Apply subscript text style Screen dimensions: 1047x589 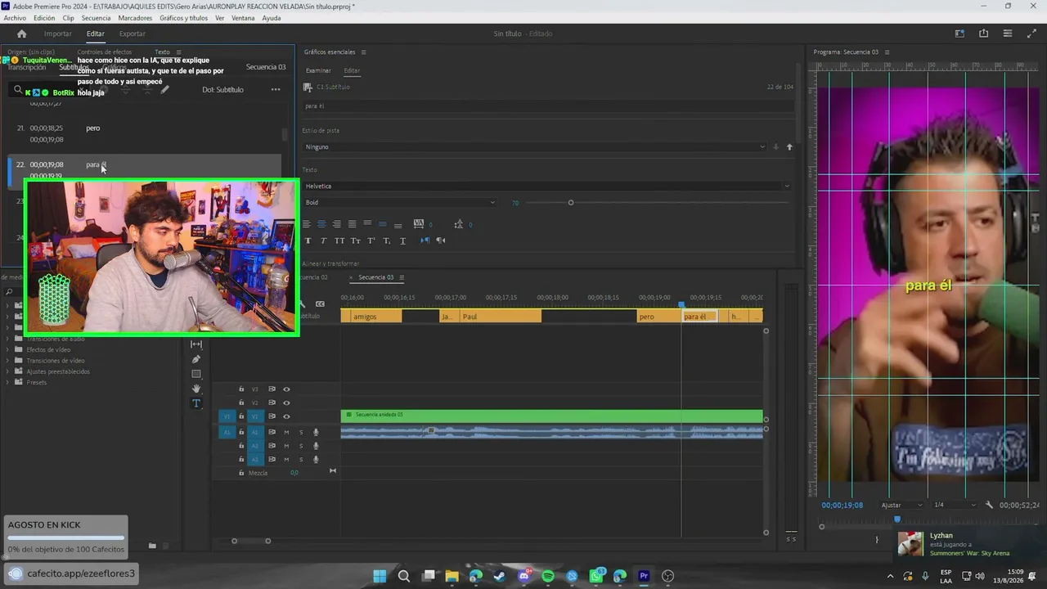click(386, 241)
